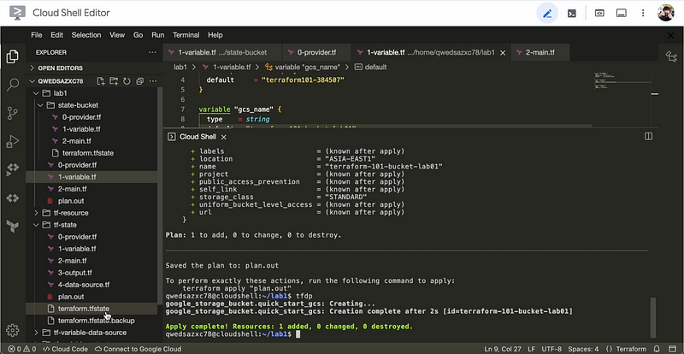This screenshot has width=684, height=354.
Task: Collapse the tf-state folder
Action: click(x=36, y=225)
